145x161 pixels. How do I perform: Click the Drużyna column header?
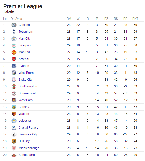point(16,19)
